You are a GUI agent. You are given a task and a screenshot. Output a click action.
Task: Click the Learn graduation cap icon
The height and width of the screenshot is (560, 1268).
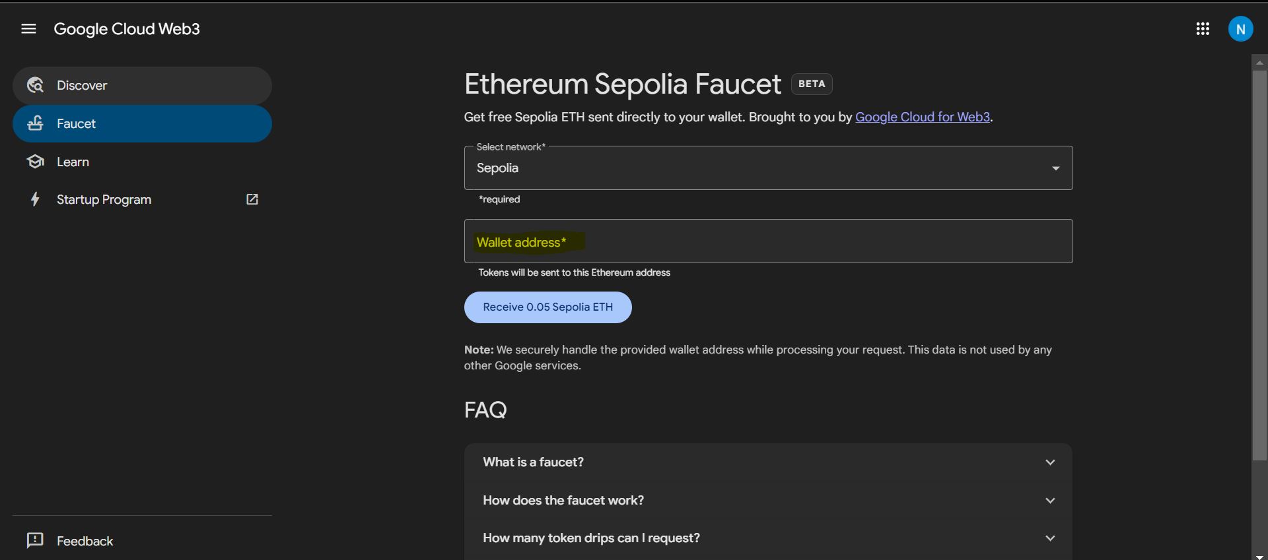(x=35, y=162)
